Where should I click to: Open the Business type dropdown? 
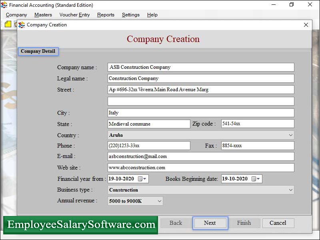pyautogui.click(x=290, y=190)
